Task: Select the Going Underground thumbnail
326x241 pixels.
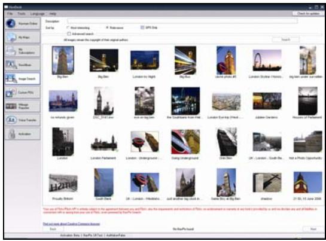Action: [185, 142]
